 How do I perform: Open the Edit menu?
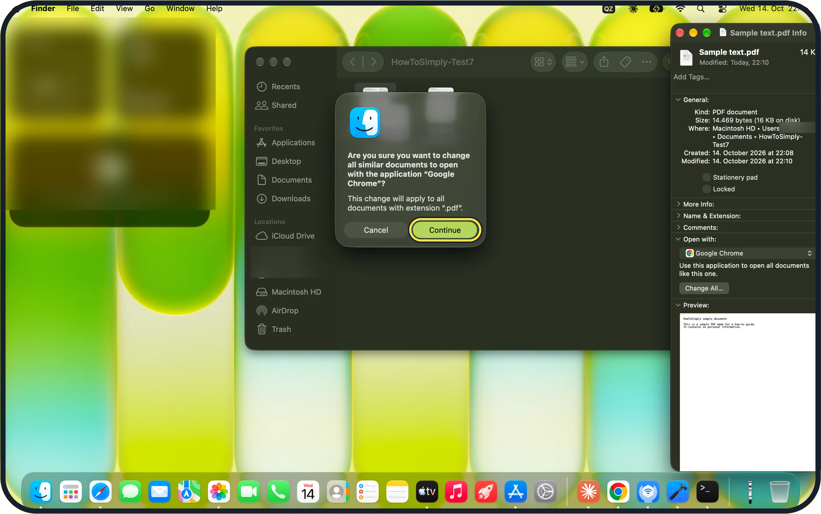pyautogui.click(x=97, y=8)
